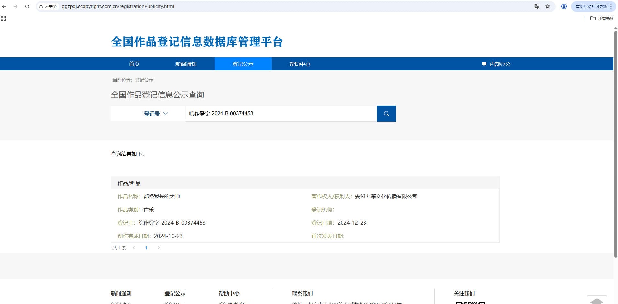Open the 帮助中心 navigation tab
Viewport: 618px width, 304px height.
[x=300, y=64]
